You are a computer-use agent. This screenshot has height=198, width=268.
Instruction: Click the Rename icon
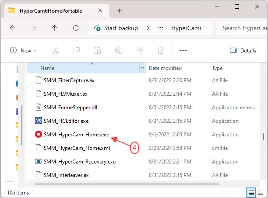(119, 50)
